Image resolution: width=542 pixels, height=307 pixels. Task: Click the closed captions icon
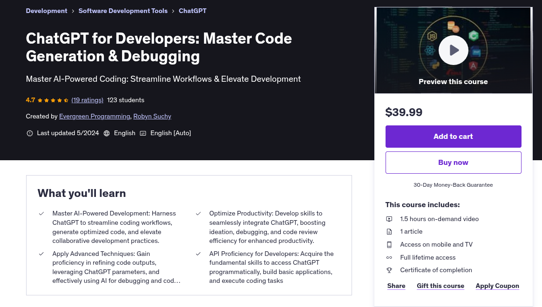143,133
